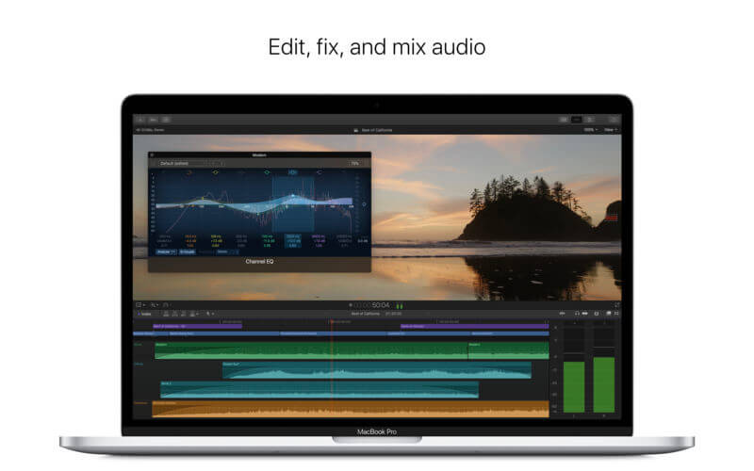The height and width of the screenshot is (471, 754).
Task: Adjust the master gain slider in EQ
Action: click(x=364, y=203)
